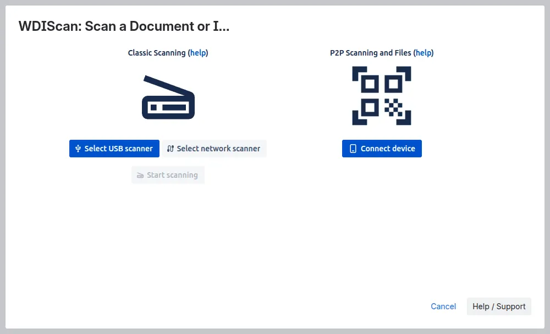
Task: Click the Classic Scanning heading label
Action: [156, 53]
